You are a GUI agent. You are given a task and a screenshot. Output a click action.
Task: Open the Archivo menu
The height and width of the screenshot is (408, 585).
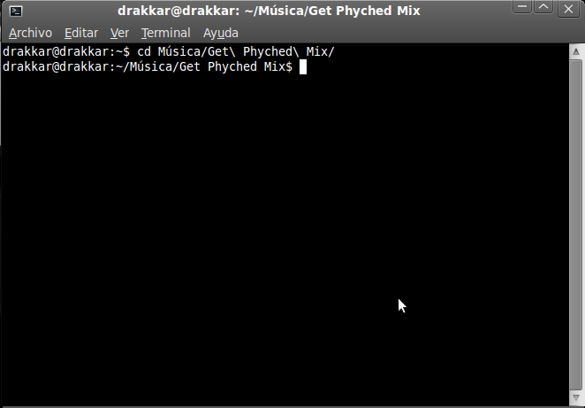click(x=31, y=33)
